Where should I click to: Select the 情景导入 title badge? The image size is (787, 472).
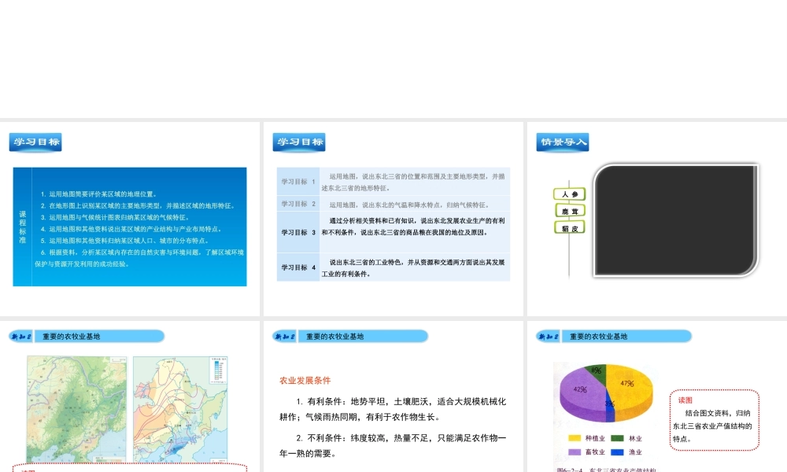click(x=563, y=142)
